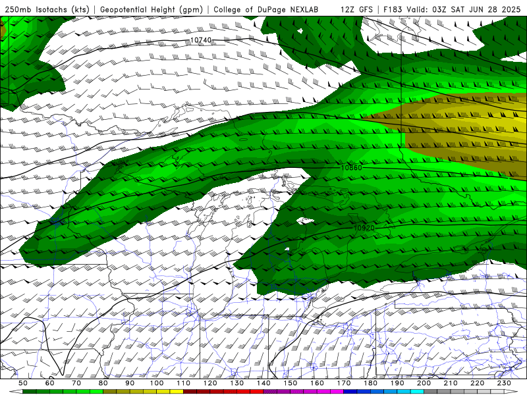
Task: Click the 10920 height contour label
Action: [364, 228]
